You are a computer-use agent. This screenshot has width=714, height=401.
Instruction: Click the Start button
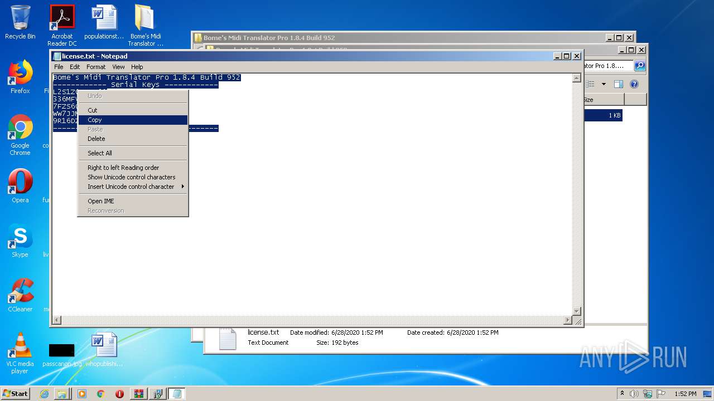(x=16, y=394)
